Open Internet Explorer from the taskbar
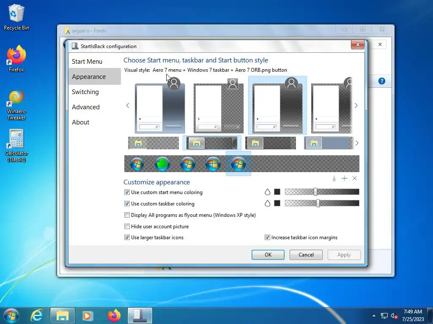The height and width of the screenshot is (324, 433). (x=37, y=316)
